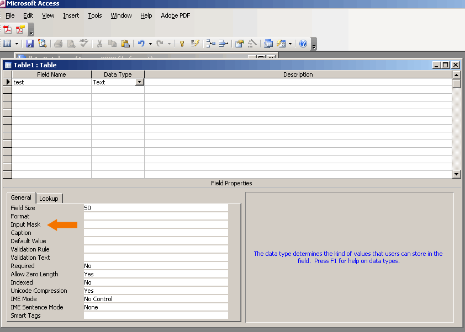Click the Indexes lightning icon
The width and height of the screenshot is (465, 332).
pos(195,44)
